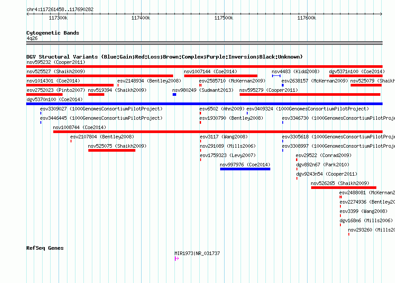Click the esv6502 (Ahn2009) label

222,109
